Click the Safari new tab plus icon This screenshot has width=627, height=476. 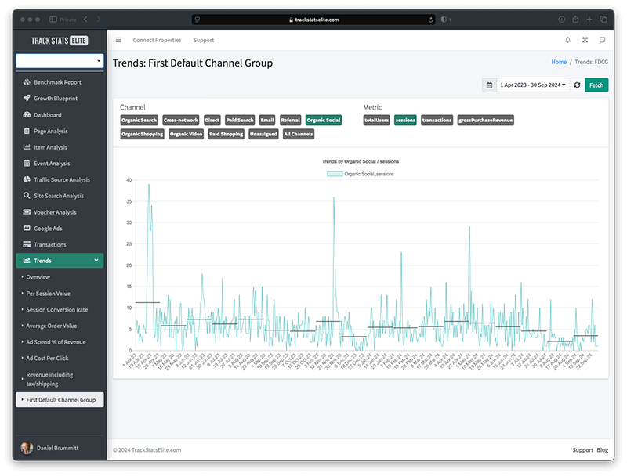coord(589,19)
